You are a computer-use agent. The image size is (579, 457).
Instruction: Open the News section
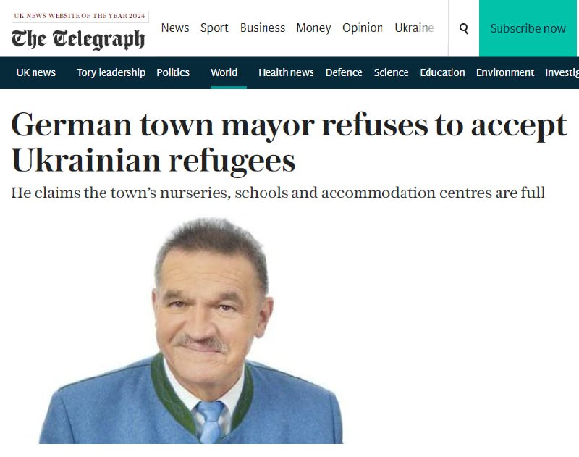pos(175,28)
